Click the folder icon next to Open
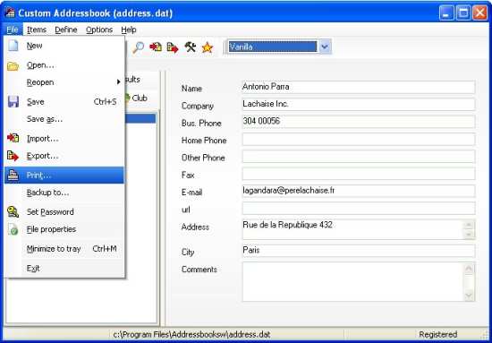492x343 pixels. pos(13,66)
